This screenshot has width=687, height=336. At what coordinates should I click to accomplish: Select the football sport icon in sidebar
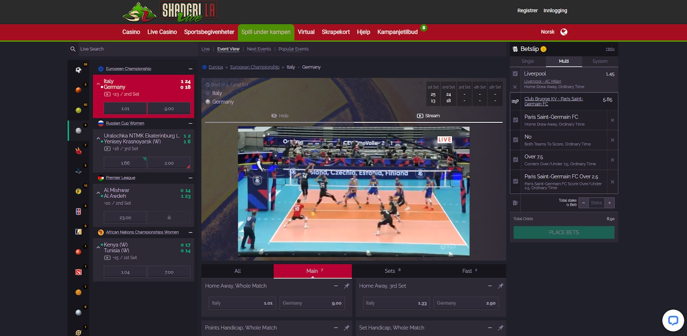(x=78, y=70)
